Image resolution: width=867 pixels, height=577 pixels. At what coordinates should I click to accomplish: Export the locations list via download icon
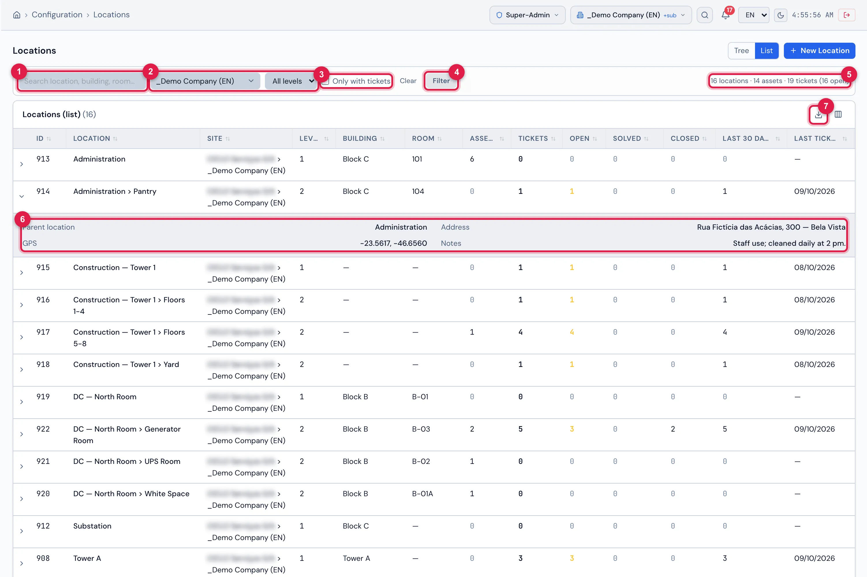(818, 115)
